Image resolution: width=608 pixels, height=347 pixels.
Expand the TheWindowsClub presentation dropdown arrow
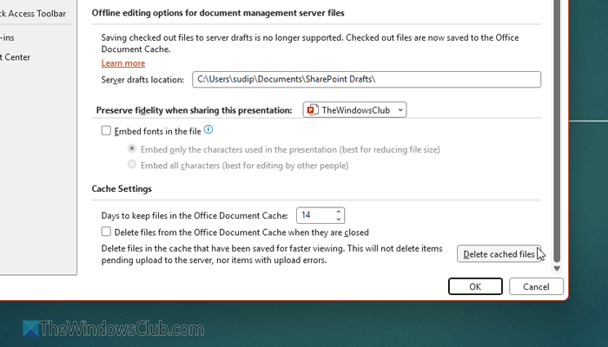coord(399,110)
